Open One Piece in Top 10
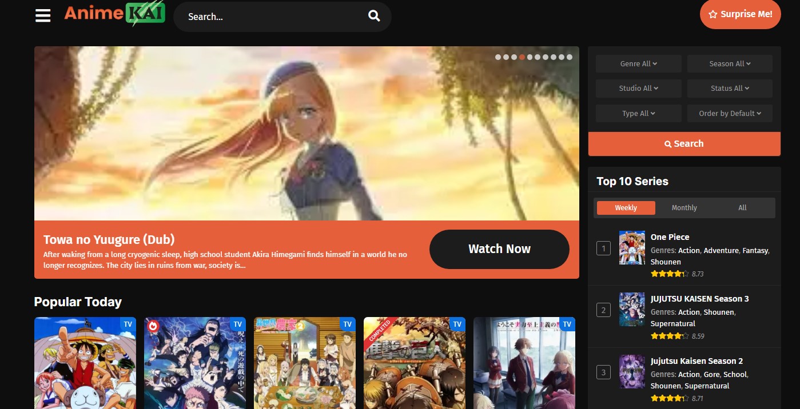The width and height of the screenshot is (800, 409). [670, 237]
